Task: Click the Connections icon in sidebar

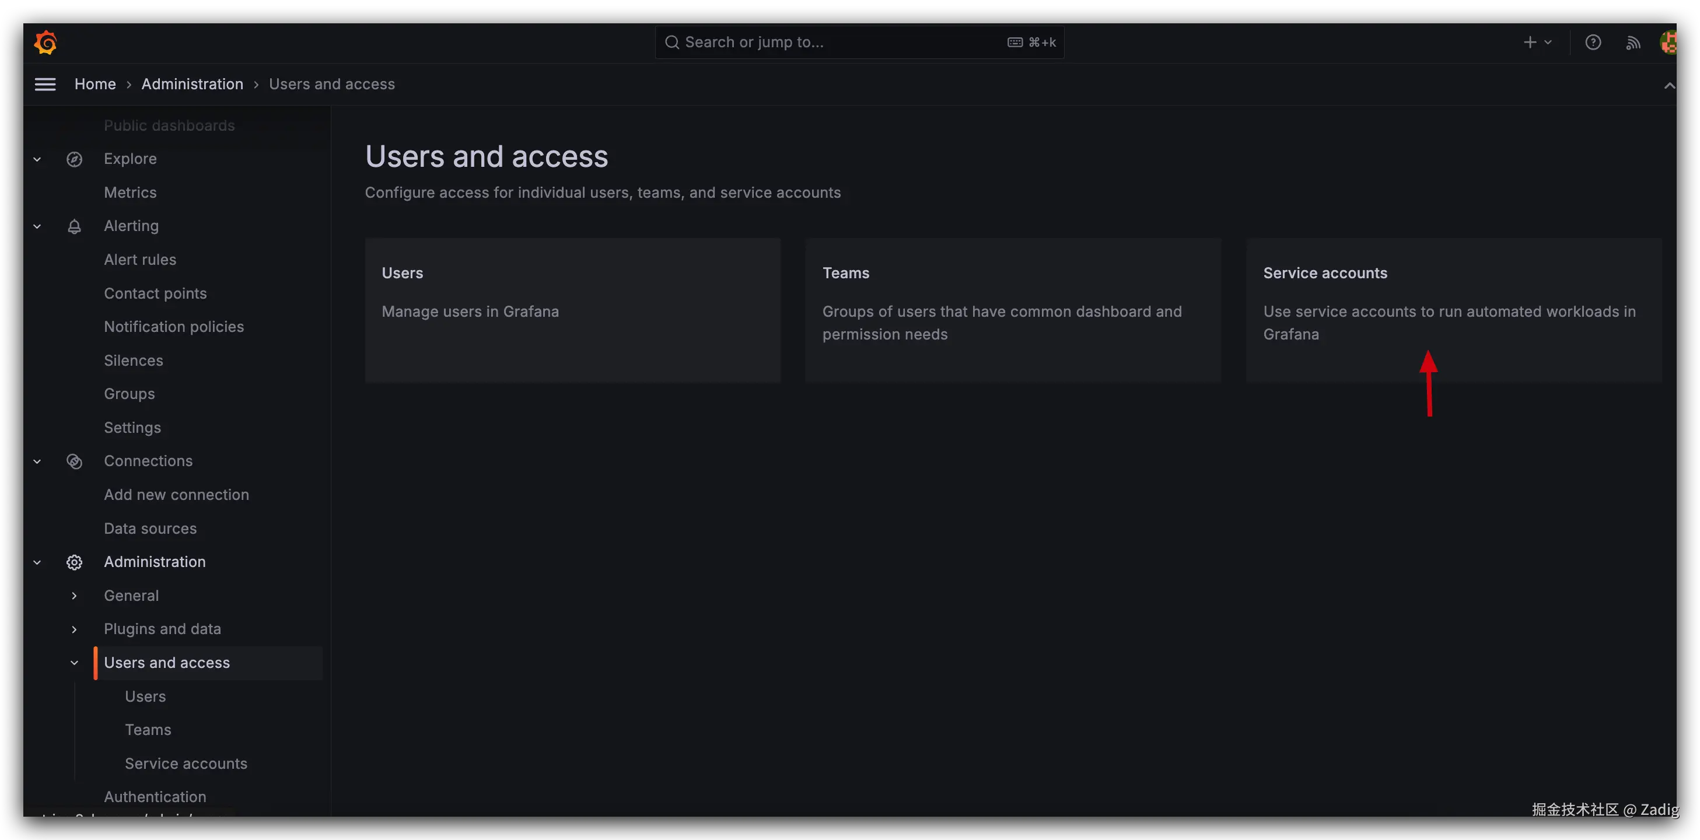Action: click(75, 461)
